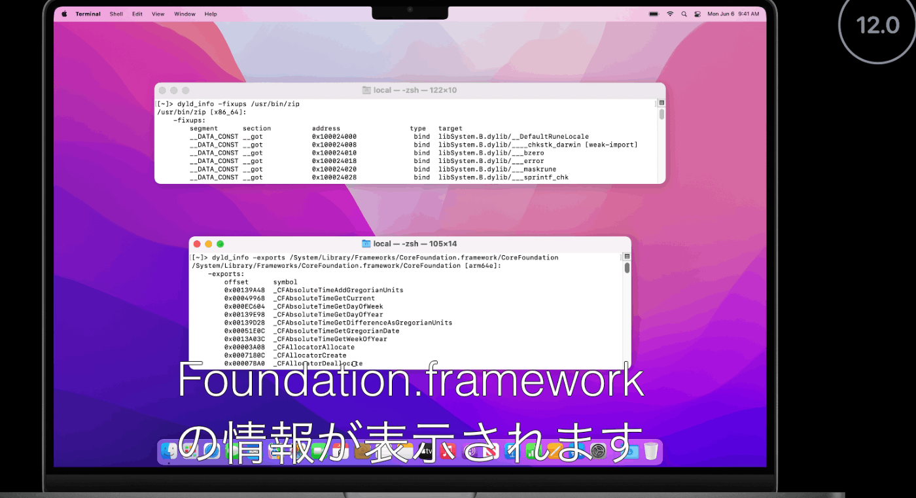Click '_CFAbsoluteTimeGetGregorianDate' symbol

[336, 331]
